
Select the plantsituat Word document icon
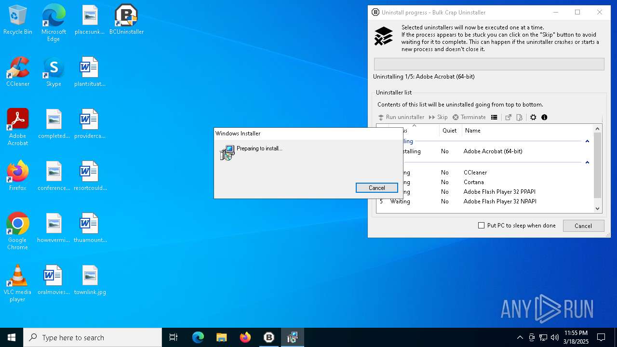tap(90, 72)
